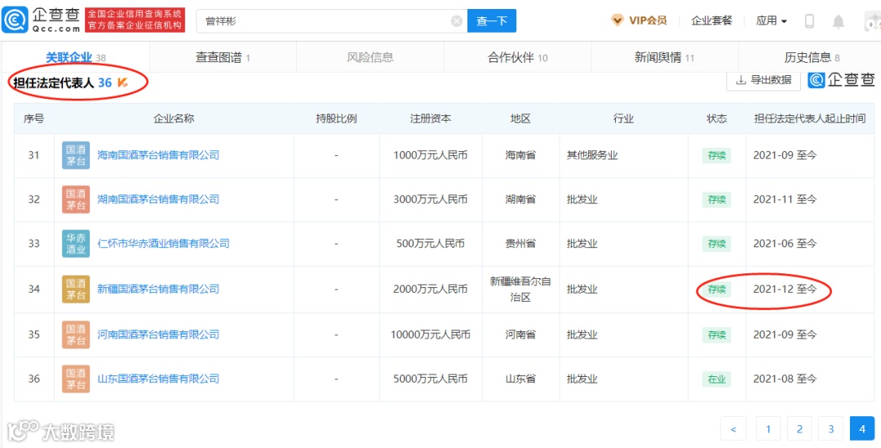The image size is (881, 448).
Task: Click 注册资本 column header
Action: click(431, 118)
